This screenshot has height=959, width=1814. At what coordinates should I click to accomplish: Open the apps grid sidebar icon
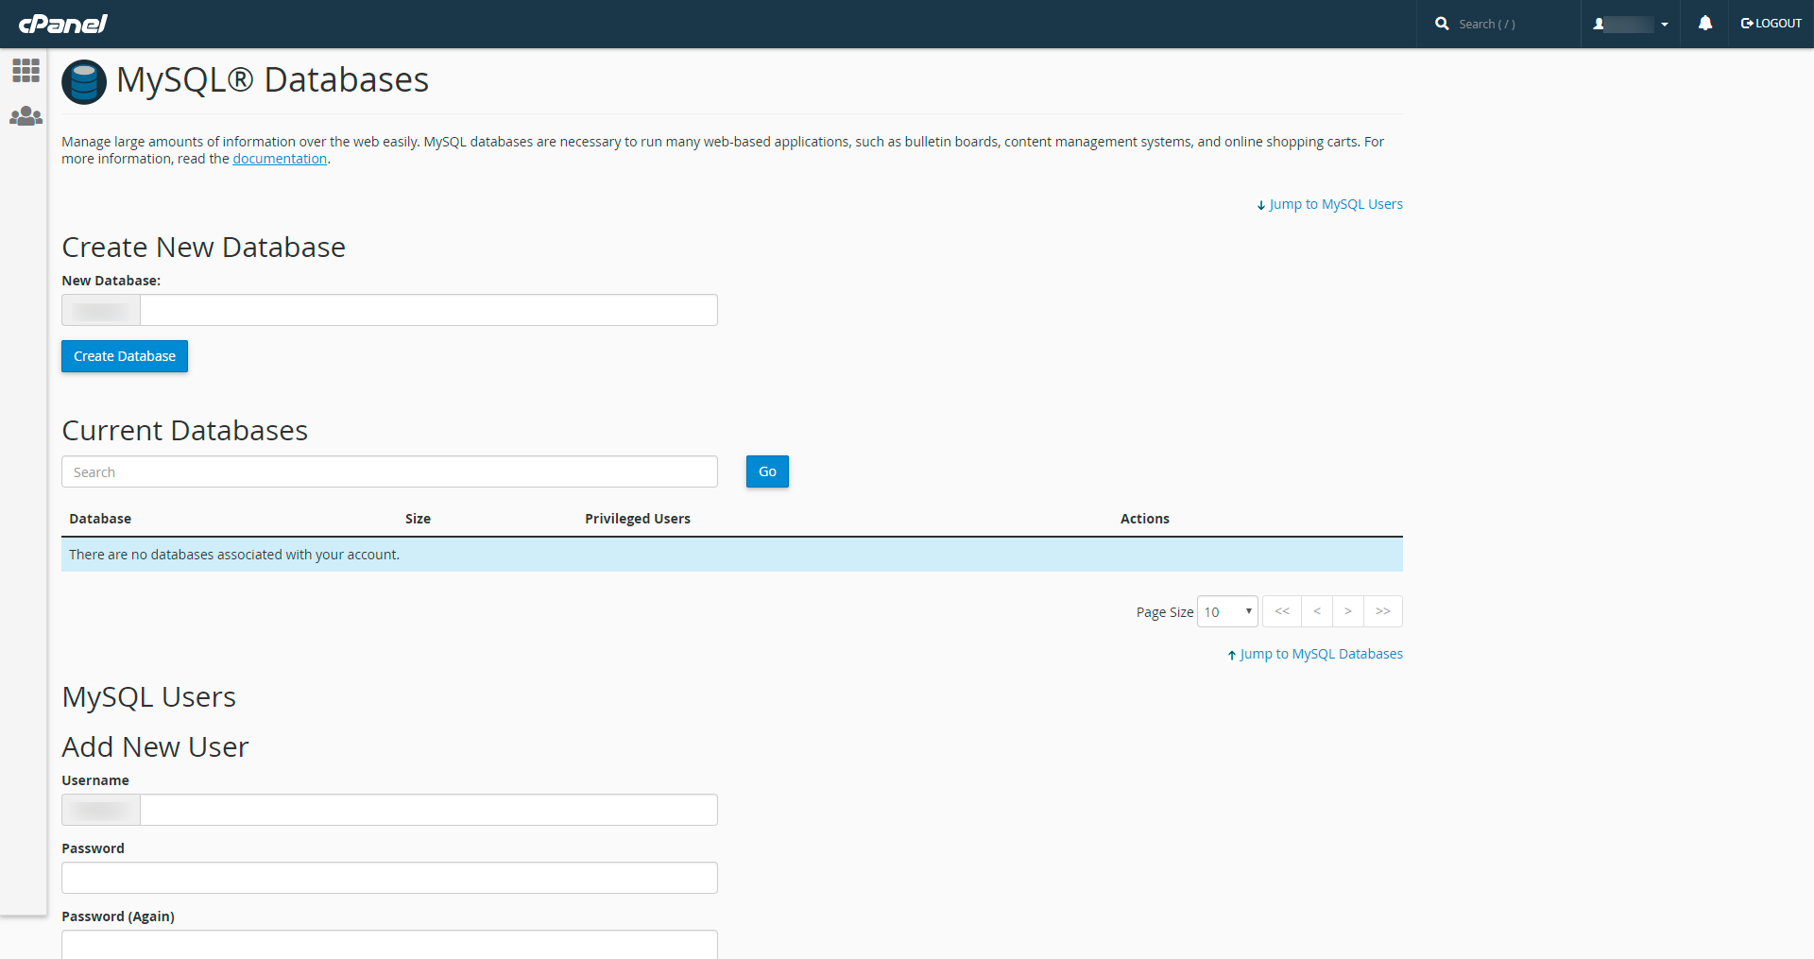pyautogui.click(x=26, y=70)
